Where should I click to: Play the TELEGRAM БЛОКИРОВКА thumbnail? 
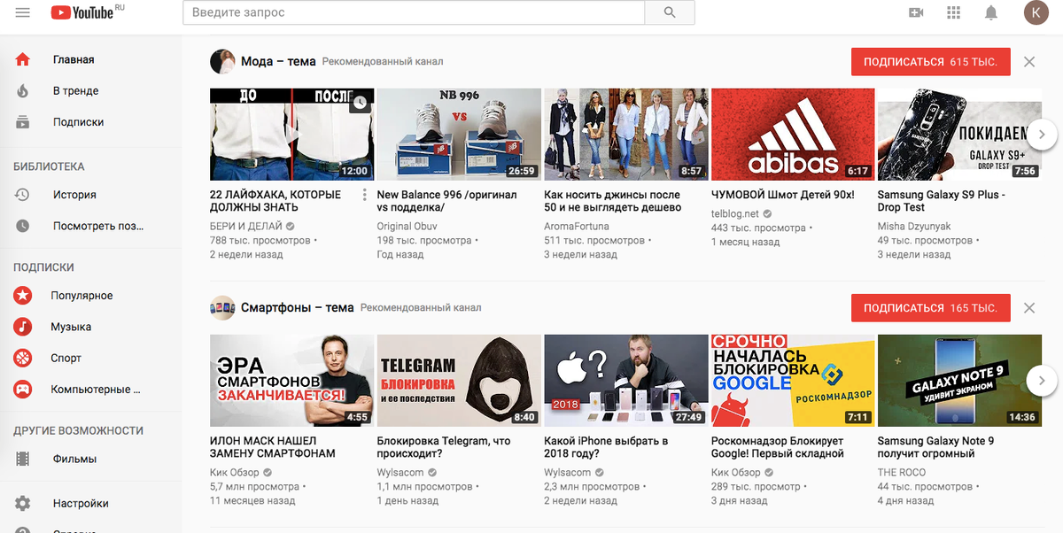pos(459,381)
